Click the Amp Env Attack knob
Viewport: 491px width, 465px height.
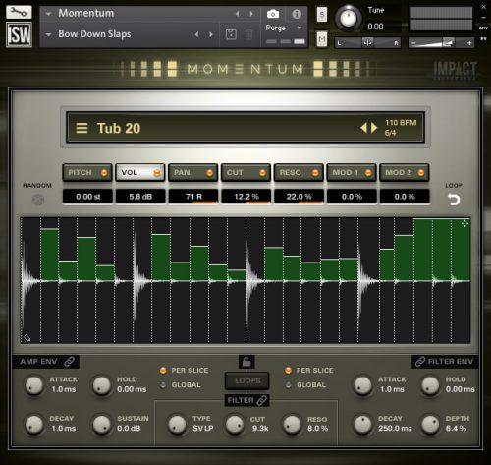(34, 385)
